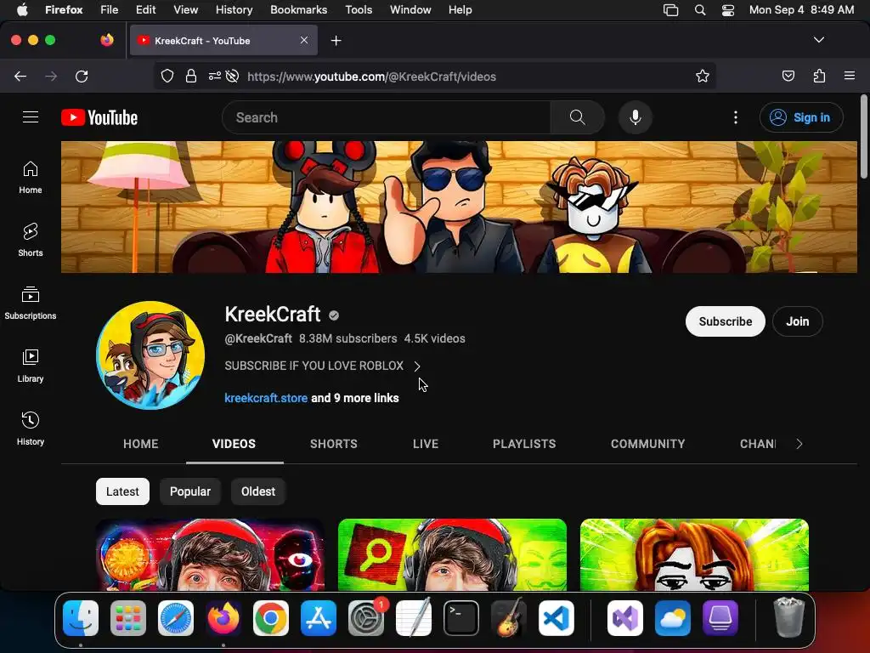Click the tracking protection shield icon
Image resolution: width=870 pixels, height=653 pixels.
(167, 77)
